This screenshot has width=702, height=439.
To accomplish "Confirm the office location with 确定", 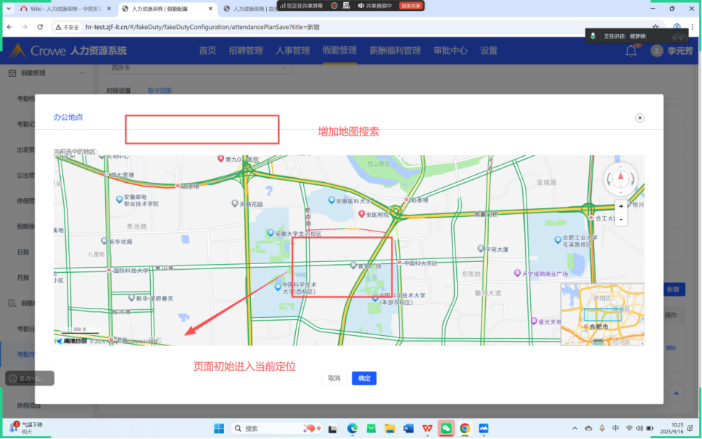I will 364,379.
